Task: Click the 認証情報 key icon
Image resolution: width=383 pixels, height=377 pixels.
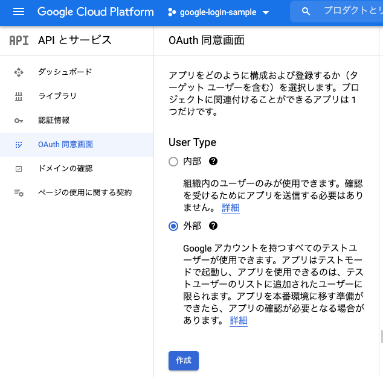Action: pyautogui.click(x=19, y=121)
